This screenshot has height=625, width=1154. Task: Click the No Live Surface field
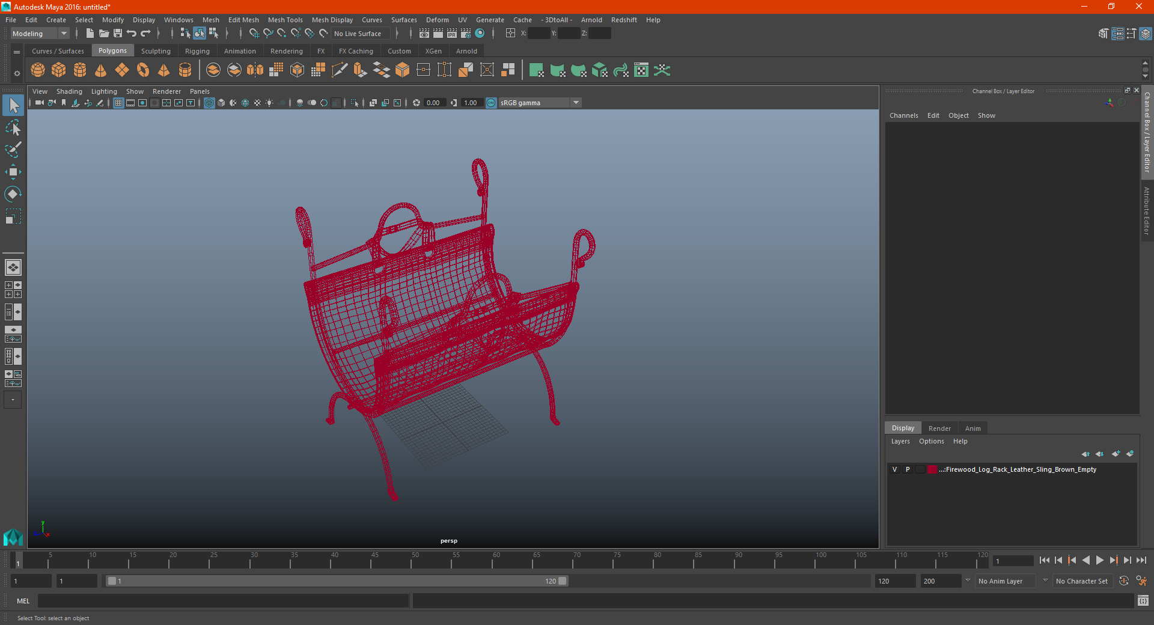[361, 34]
